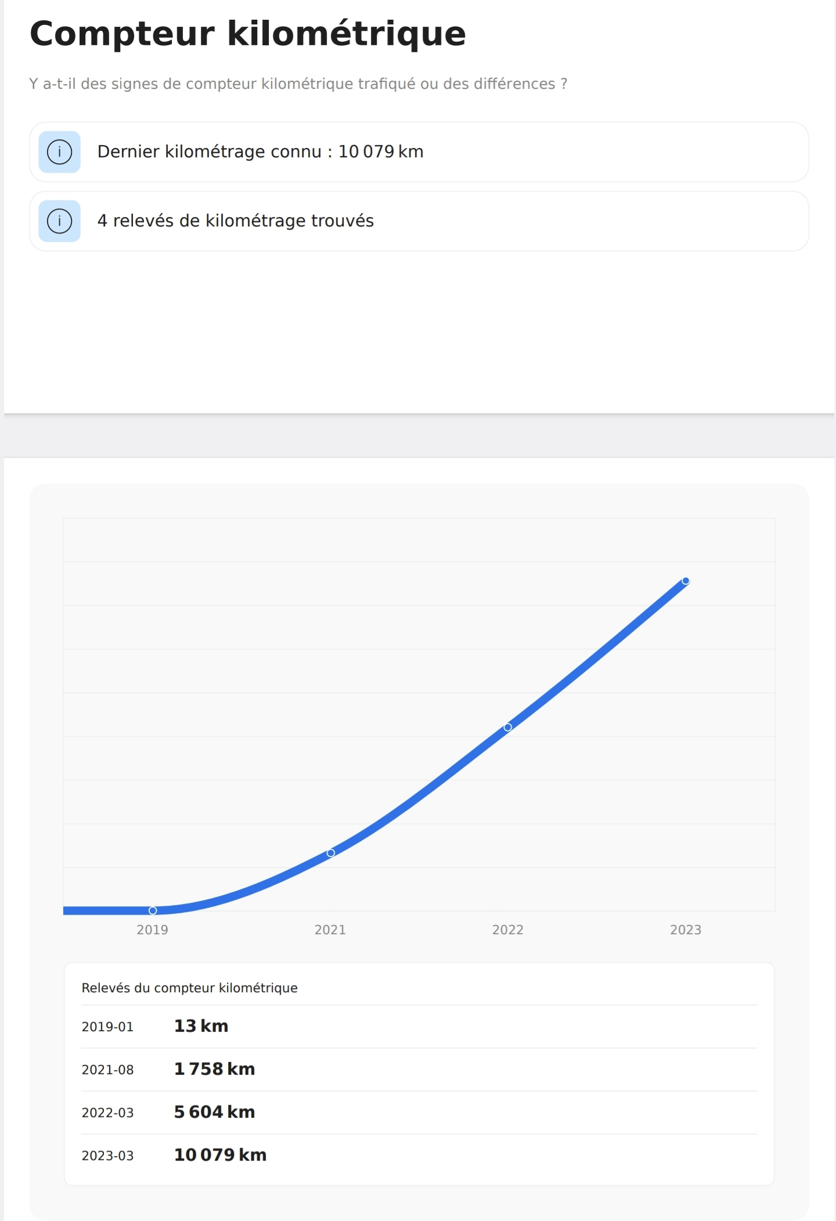Select the 2019-01 reading row
This screenshot has width=836, height=1221.
click(x=419, y=1026)
